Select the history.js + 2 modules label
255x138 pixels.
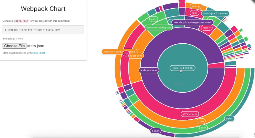click(215, 13)
